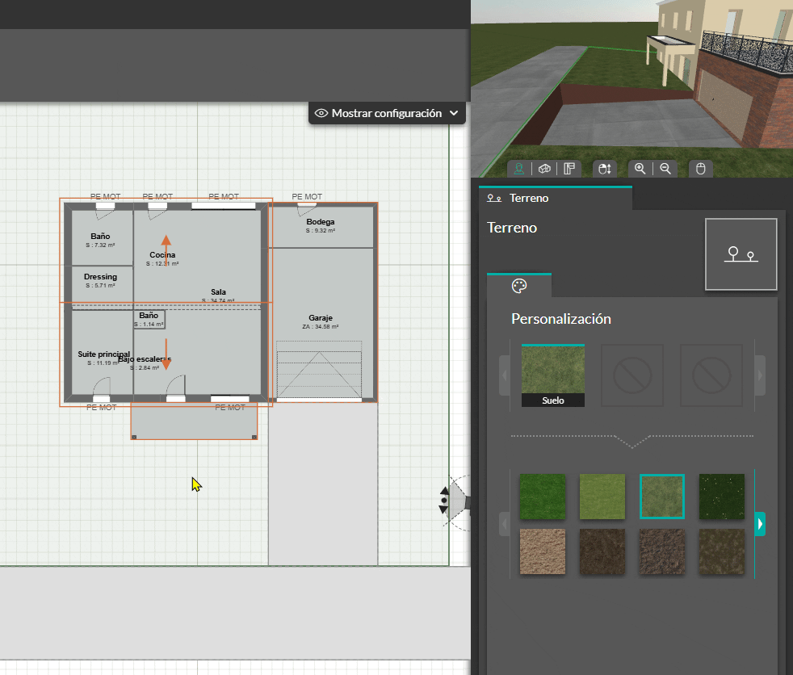793x675 pixels.
Task: Select the 3D wireframe house view icon
Action: (544, 169)
